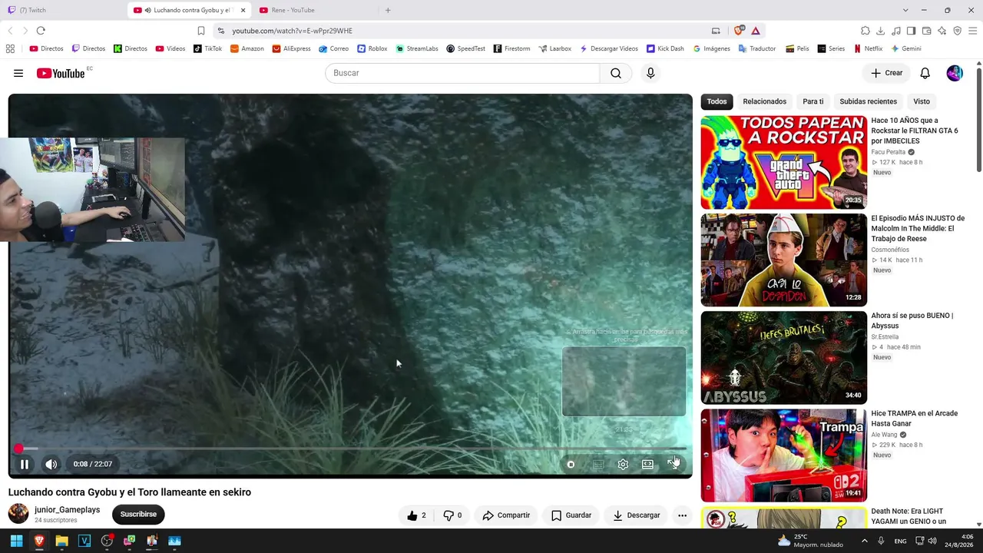Click the Descargar download button
The image size is (983, 553).
(x=637, y=515)
